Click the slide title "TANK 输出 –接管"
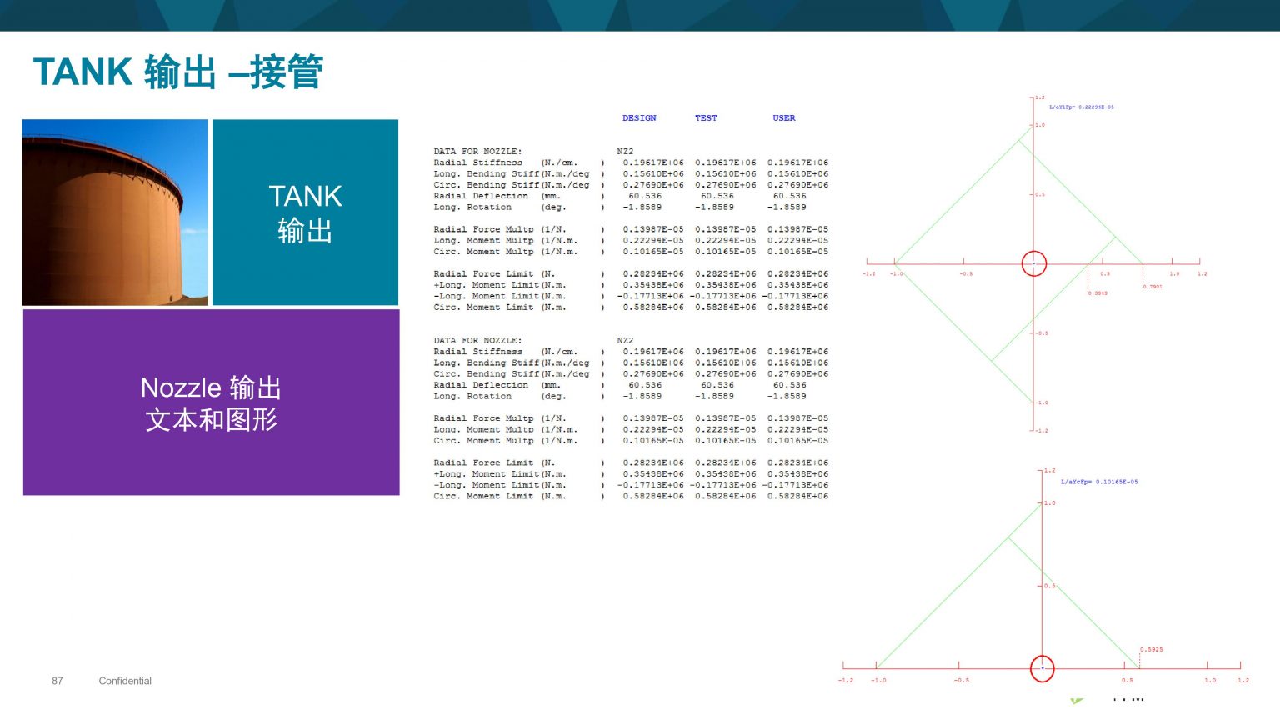This screenshot has height=720, width=1280. coord(177,72)
